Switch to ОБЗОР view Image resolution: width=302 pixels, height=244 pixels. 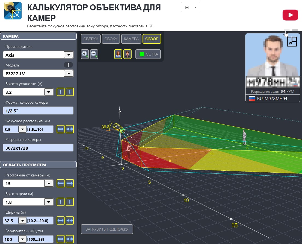click(x=152, y=39)
